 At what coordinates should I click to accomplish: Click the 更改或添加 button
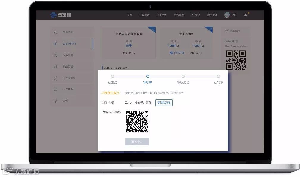pos(164,102)
